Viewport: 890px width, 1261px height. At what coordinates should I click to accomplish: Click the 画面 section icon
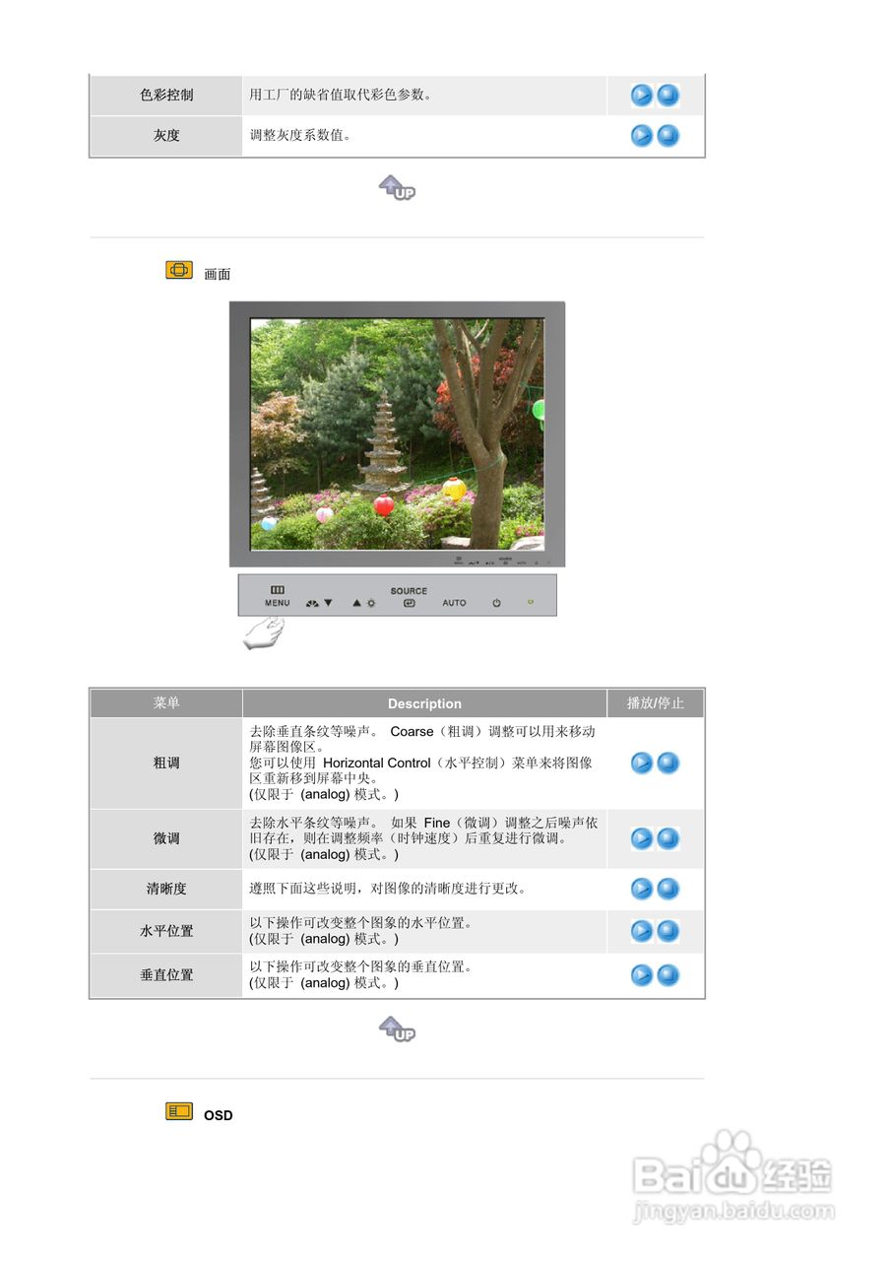(179, 270)
